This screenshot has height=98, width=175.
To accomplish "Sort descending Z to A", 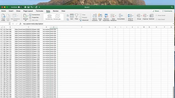I will pyautogui.click(x=68, y=19).
